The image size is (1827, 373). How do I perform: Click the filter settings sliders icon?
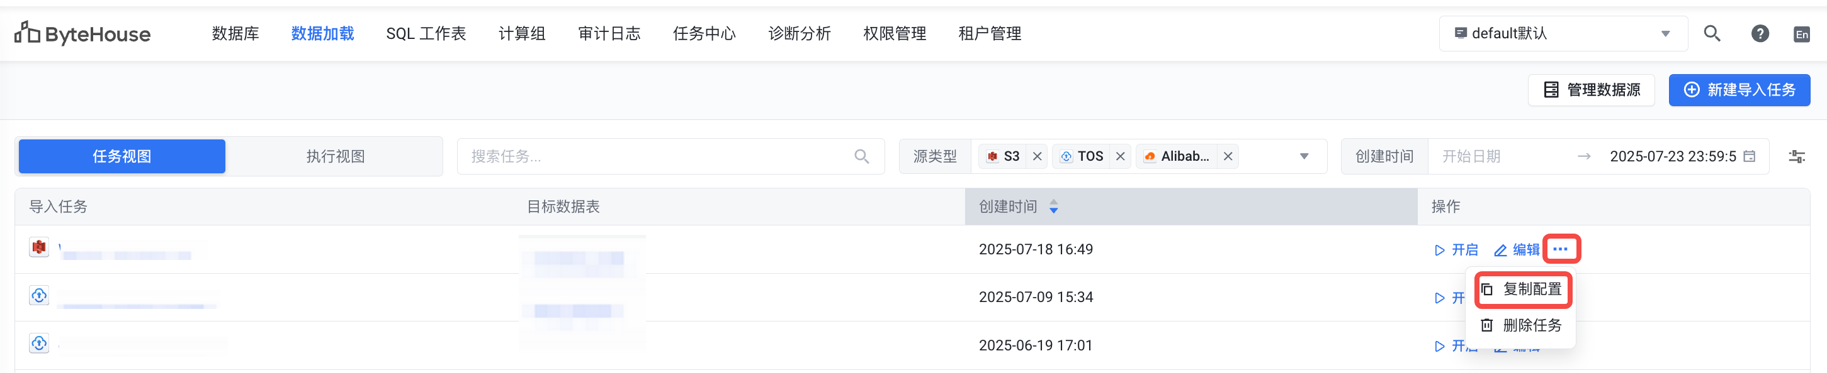pyautogui.click(x=1797, y=156)
